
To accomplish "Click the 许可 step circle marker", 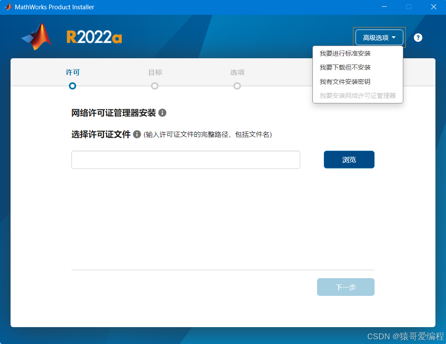I will coord(73,86).
